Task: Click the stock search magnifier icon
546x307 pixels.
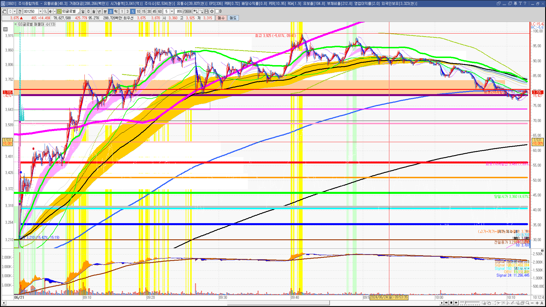Action: coord(45,11)
